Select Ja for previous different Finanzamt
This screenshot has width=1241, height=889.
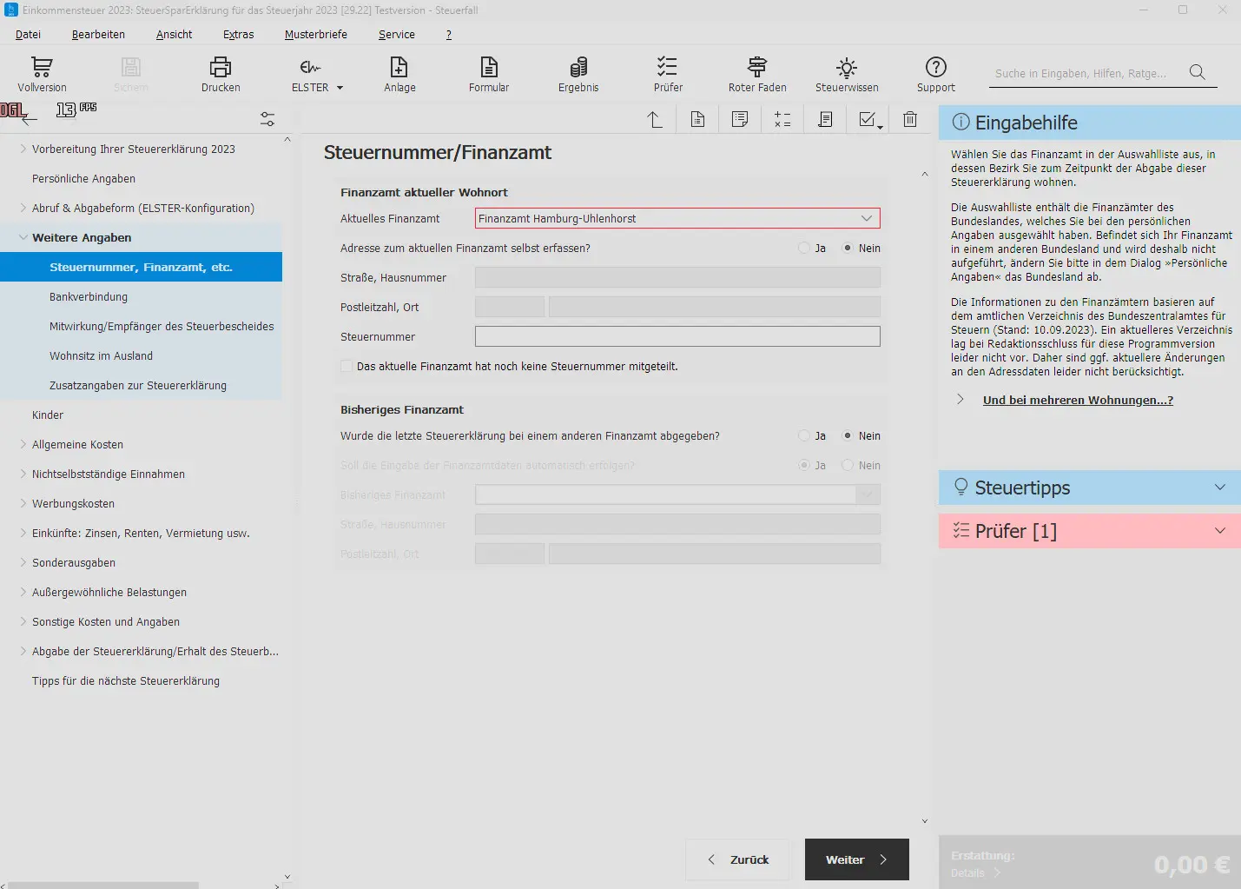[804, 436]
